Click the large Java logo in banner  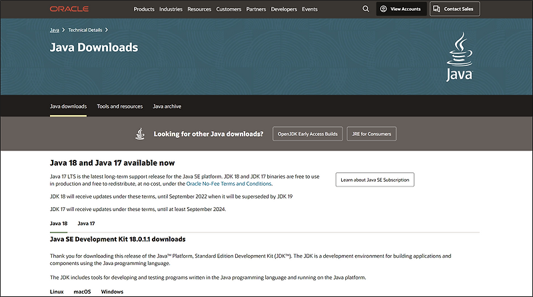pos(459,57)
